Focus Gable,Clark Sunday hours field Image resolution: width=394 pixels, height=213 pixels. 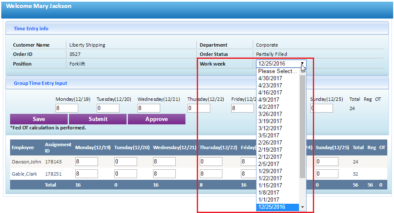pos(327,174)
